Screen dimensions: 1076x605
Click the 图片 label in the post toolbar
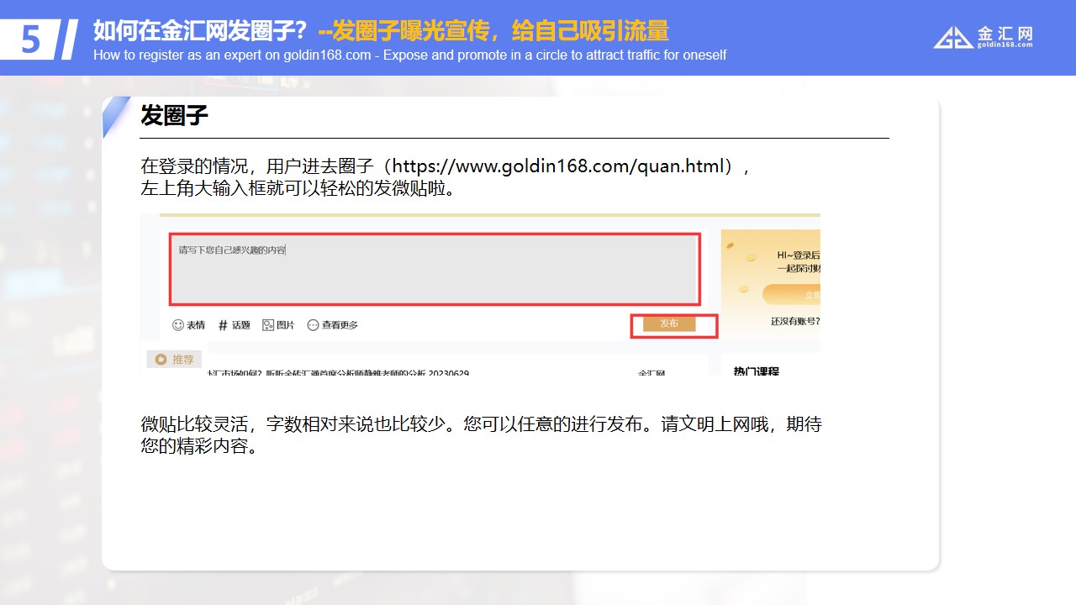[x=286, y=325]
